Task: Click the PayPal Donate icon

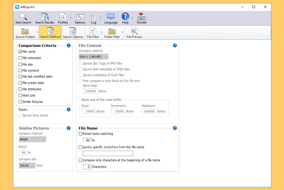Action: tap(142, 16)
